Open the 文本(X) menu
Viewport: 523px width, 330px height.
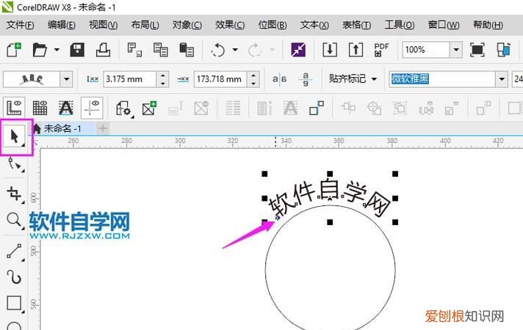pos(314,25)
